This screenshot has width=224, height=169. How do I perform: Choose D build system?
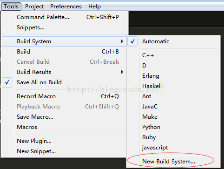tap(173, 66)
